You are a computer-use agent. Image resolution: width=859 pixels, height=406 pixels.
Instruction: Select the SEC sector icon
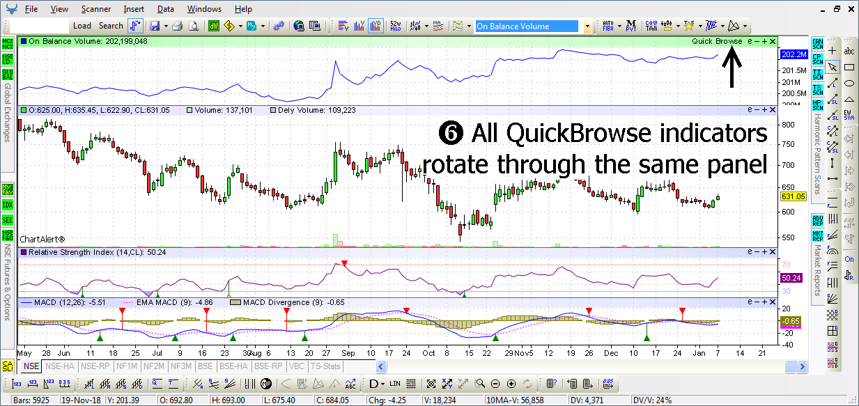[x=8, y=220]
